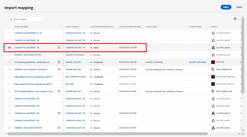Local file upload icon in Batch v2 row
Viewport: 247px width, 137px height.
click(x=213, y=33)
